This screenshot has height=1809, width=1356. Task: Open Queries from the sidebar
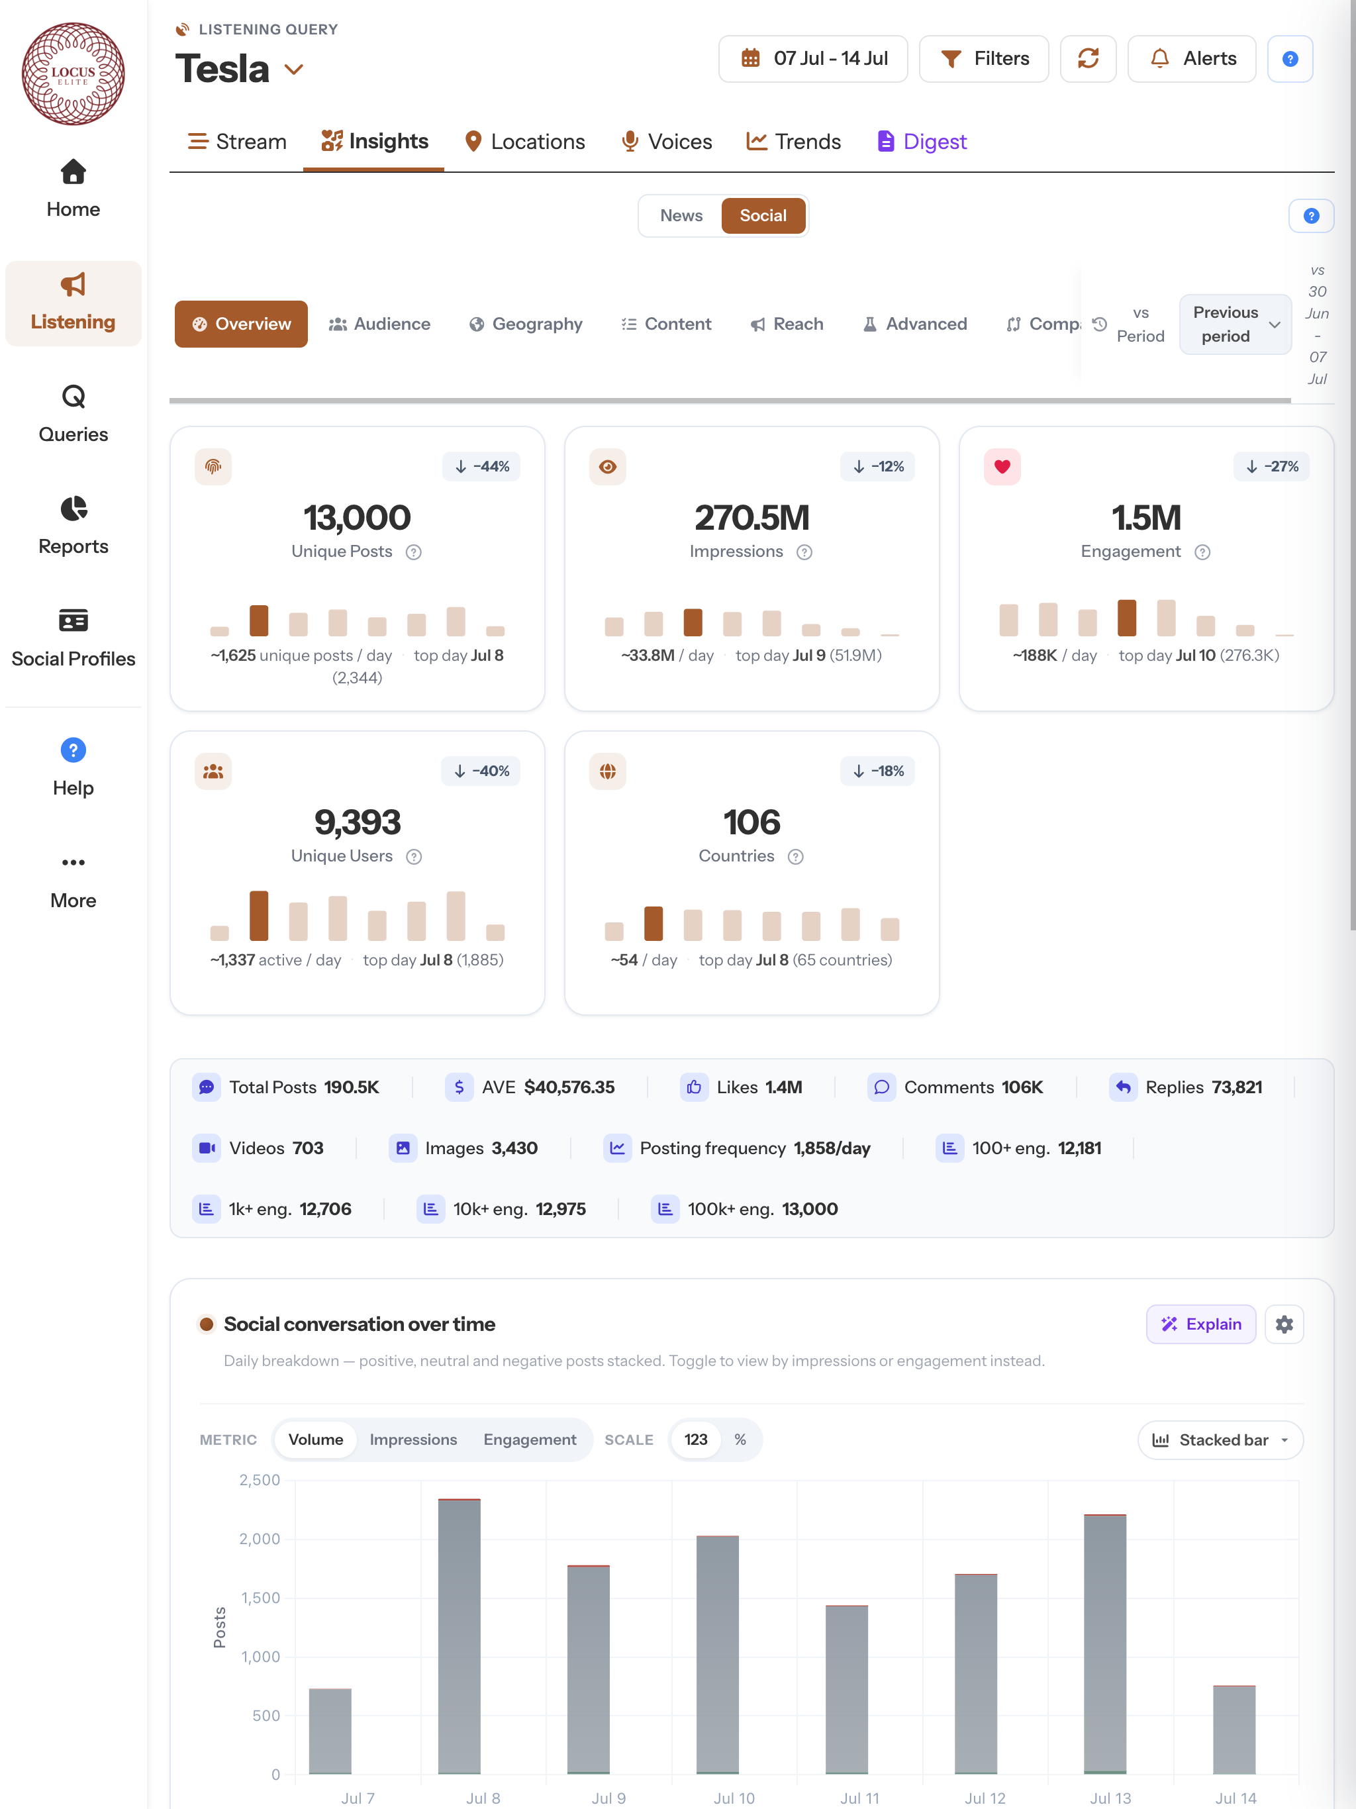tap(73, 414)
